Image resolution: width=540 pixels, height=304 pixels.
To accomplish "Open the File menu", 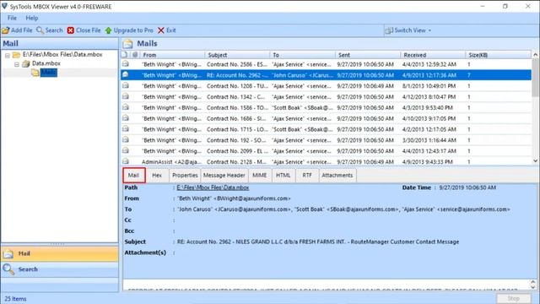I will (x=12, y=18).
